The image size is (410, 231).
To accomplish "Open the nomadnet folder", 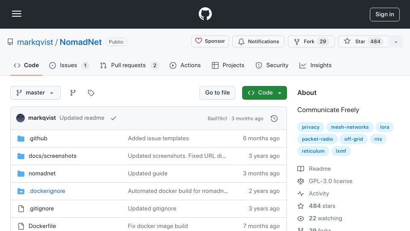I will click(42, 173).
